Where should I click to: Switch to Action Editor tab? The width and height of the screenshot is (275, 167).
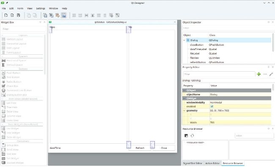point(212,163)
